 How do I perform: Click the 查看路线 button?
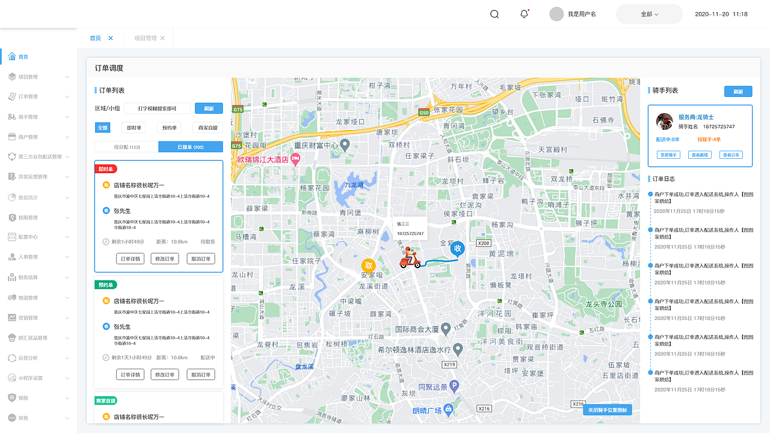pyautogui.click(x=700, y=155)
